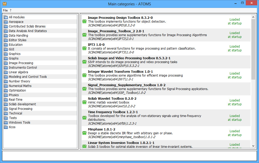
Task: Select the Modeling and Control Tools category
Action: pyautogui.click(x=40, y=77)
